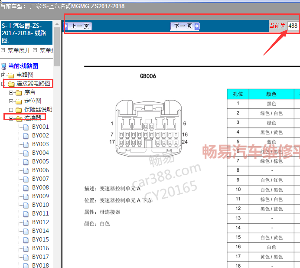
Task: Expand the 序言 folder
Action: click(x=11, y=92)
